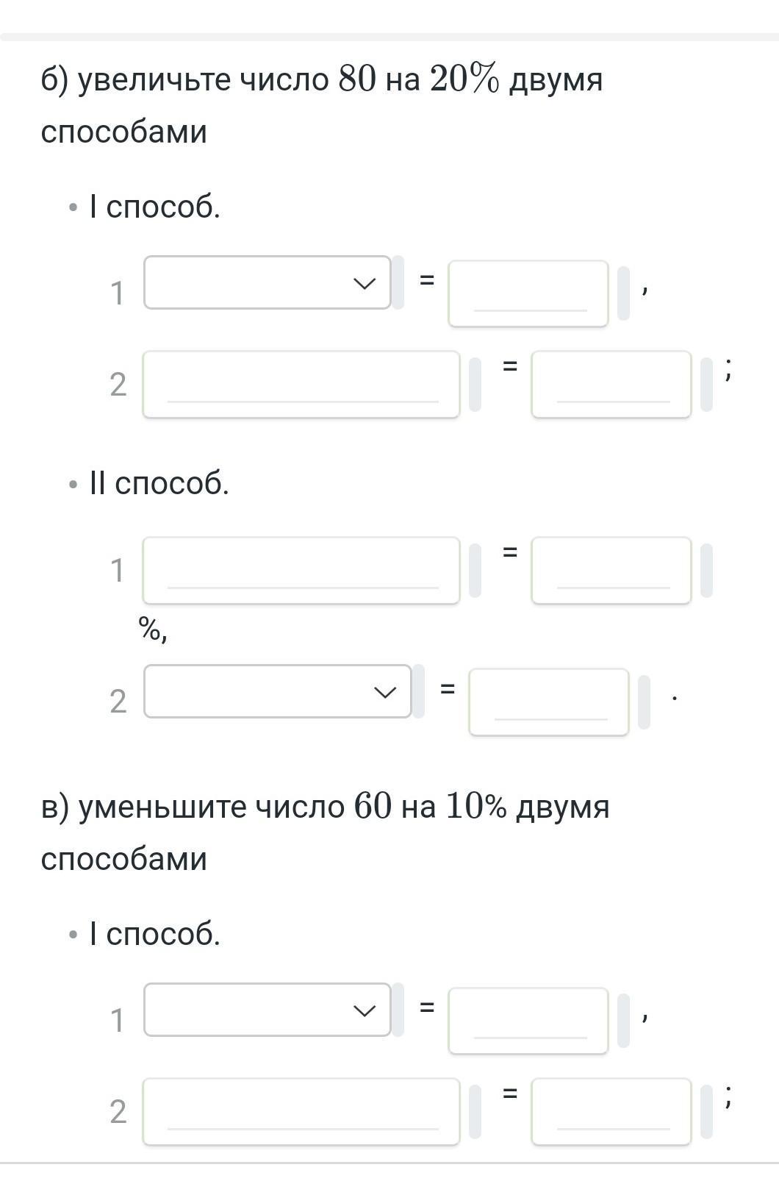The width and height of the screenshot is (779, 1195).
Task: Click 'I способ.' label under section в)
Action: [154, 934]
